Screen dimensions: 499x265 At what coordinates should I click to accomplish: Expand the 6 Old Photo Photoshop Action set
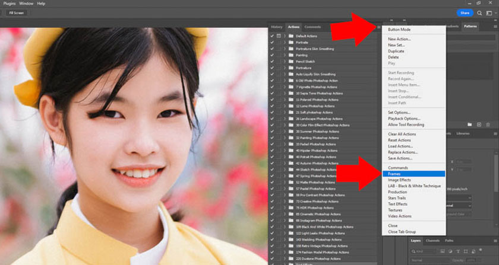(285, 81)
